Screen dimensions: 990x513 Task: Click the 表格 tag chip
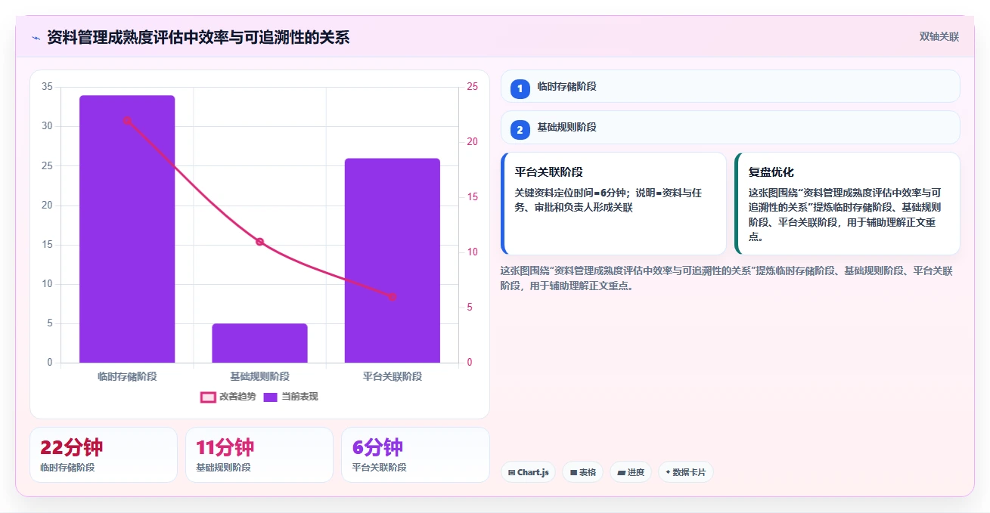pos(583,472)
